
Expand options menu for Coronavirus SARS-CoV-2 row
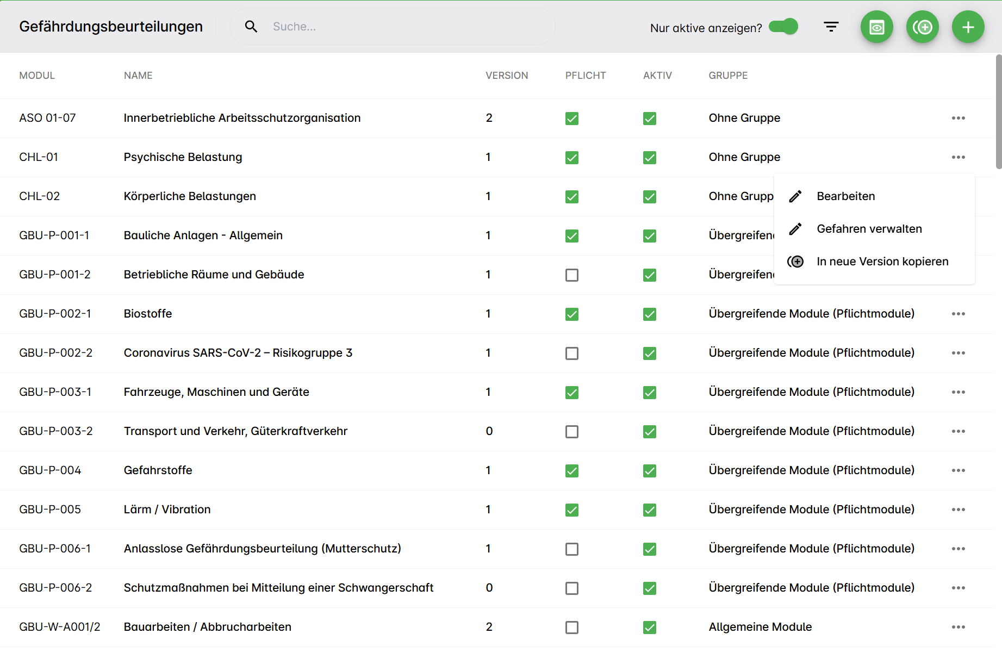click(958, 353)
